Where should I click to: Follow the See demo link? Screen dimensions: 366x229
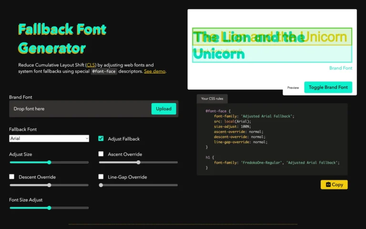[155, 71]
